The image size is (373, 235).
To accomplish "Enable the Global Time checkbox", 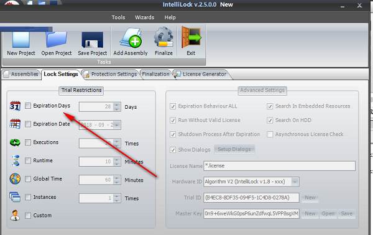I will (x=28, y=179).
